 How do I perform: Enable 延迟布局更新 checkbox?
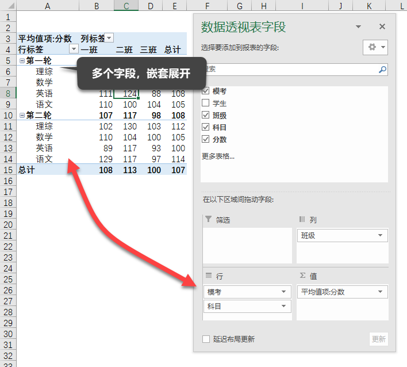point(206,339)
